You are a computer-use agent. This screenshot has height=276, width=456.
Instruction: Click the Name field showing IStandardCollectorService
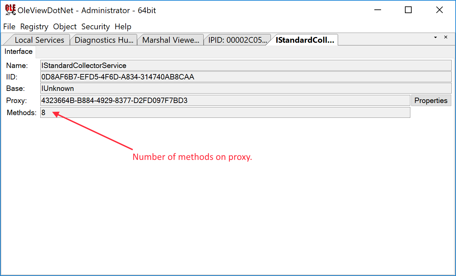pos(245,65)
